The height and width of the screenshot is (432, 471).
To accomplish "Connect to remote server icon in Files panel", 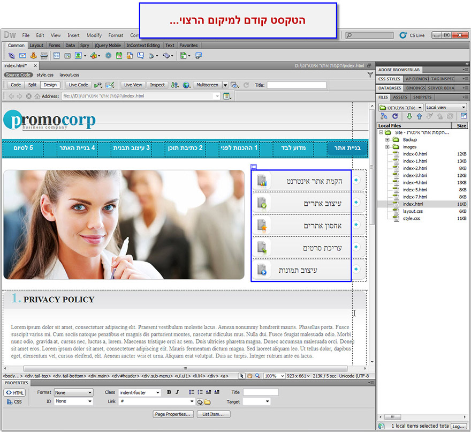I will pos(384,116).
